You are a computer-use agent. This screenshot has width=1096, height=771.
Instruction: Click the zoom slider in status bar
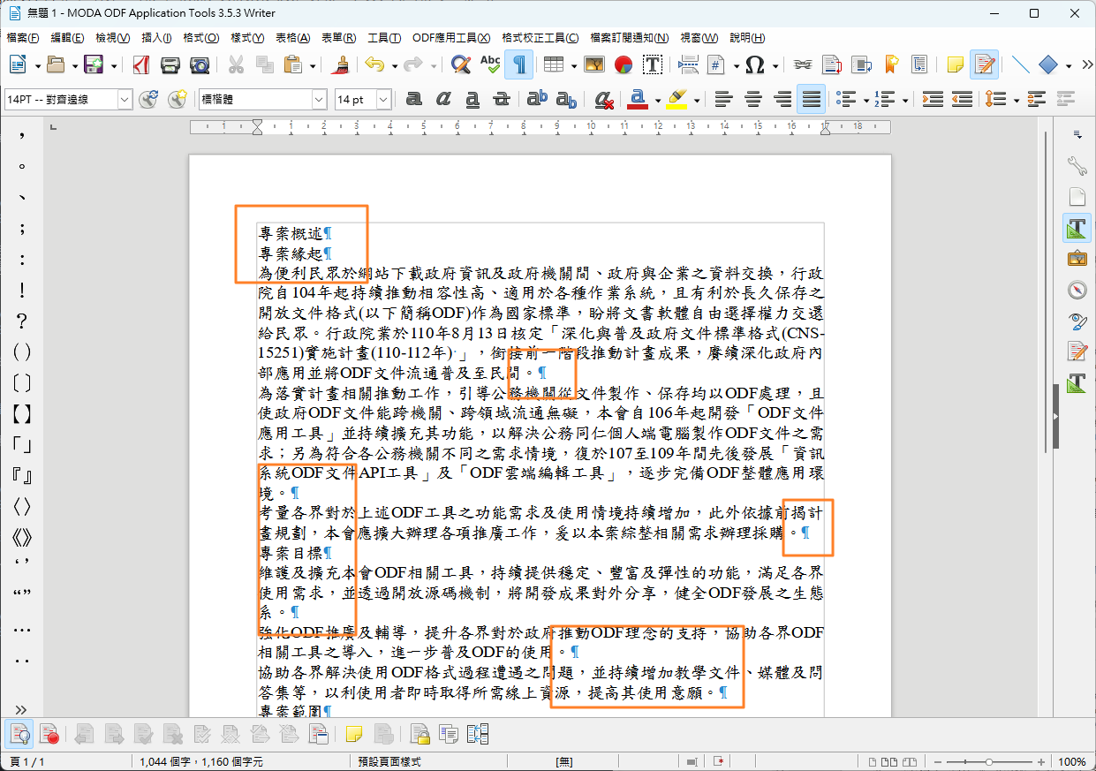click(989, 761)
